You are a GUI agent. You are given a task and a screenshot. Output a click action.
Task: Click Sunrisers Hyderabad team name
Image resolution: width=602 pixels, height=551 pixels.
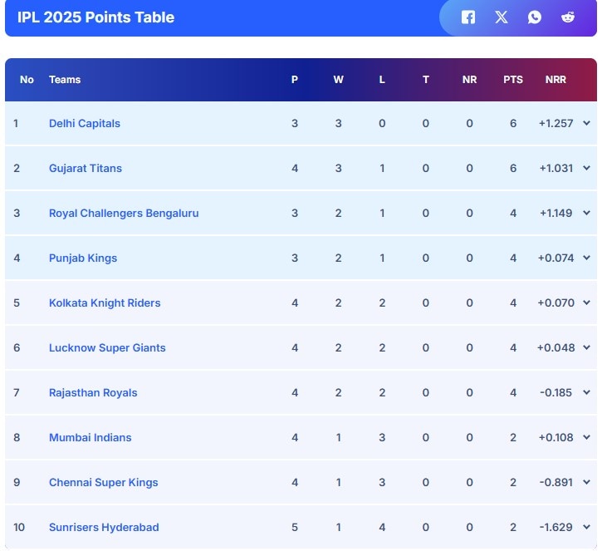pyautogui.click(x=104, y=528)
